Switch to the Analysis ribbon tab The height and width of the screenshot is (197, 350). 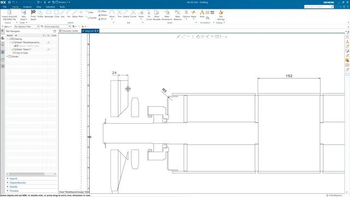point(27,7)
